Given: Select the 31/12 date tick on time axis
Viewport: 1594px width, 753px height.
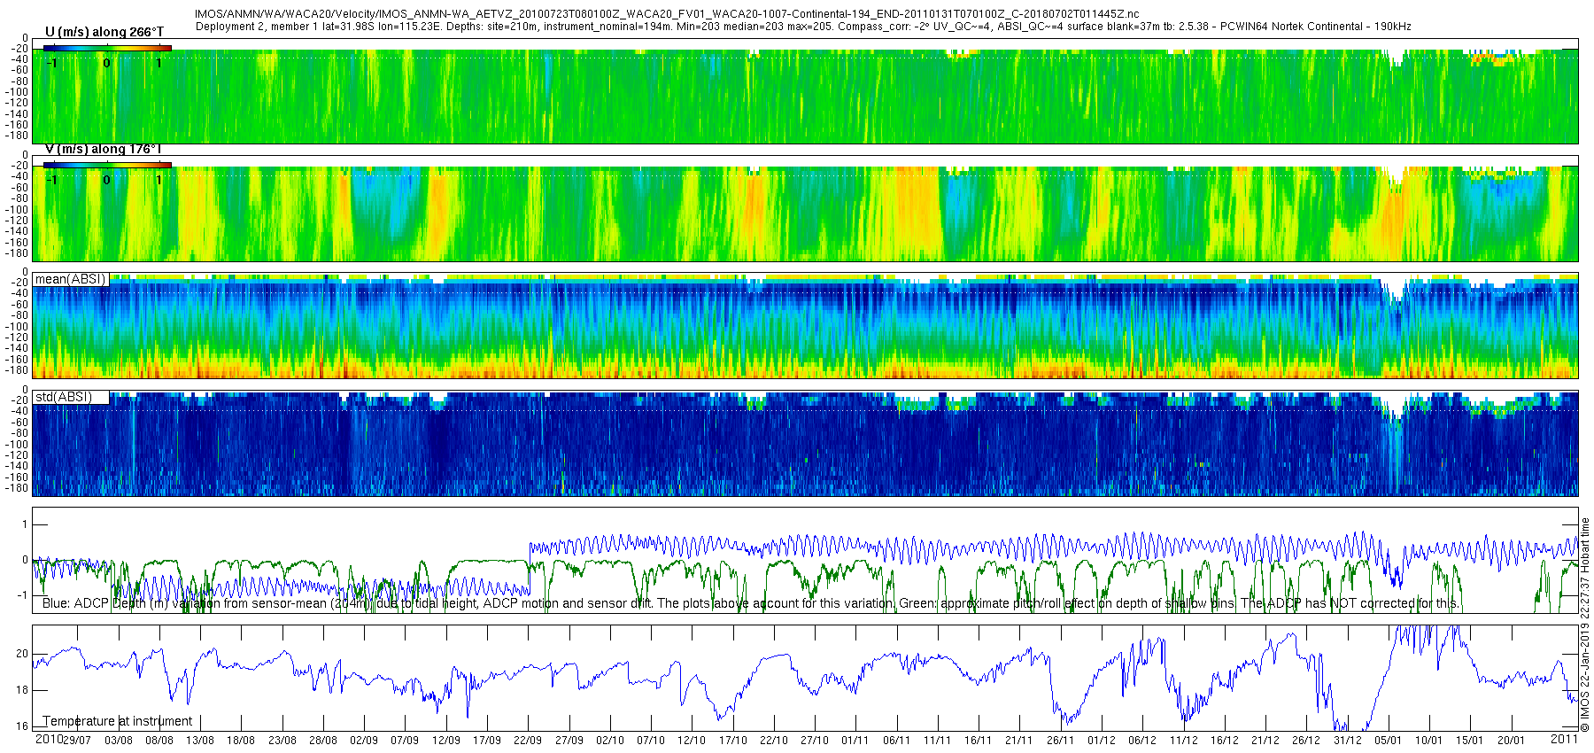Looking at the screenshot, I should tap(1348, 740).
